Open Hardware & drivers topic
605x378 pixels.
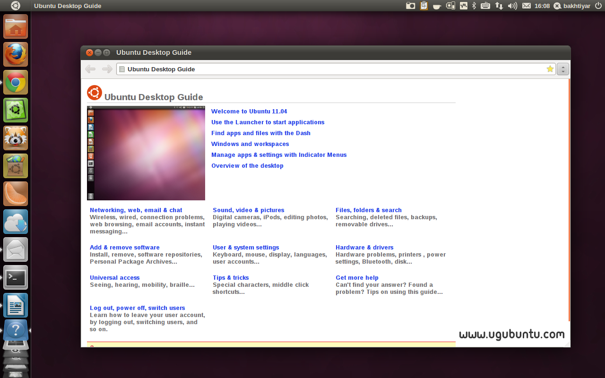click(x=364, y=248)
